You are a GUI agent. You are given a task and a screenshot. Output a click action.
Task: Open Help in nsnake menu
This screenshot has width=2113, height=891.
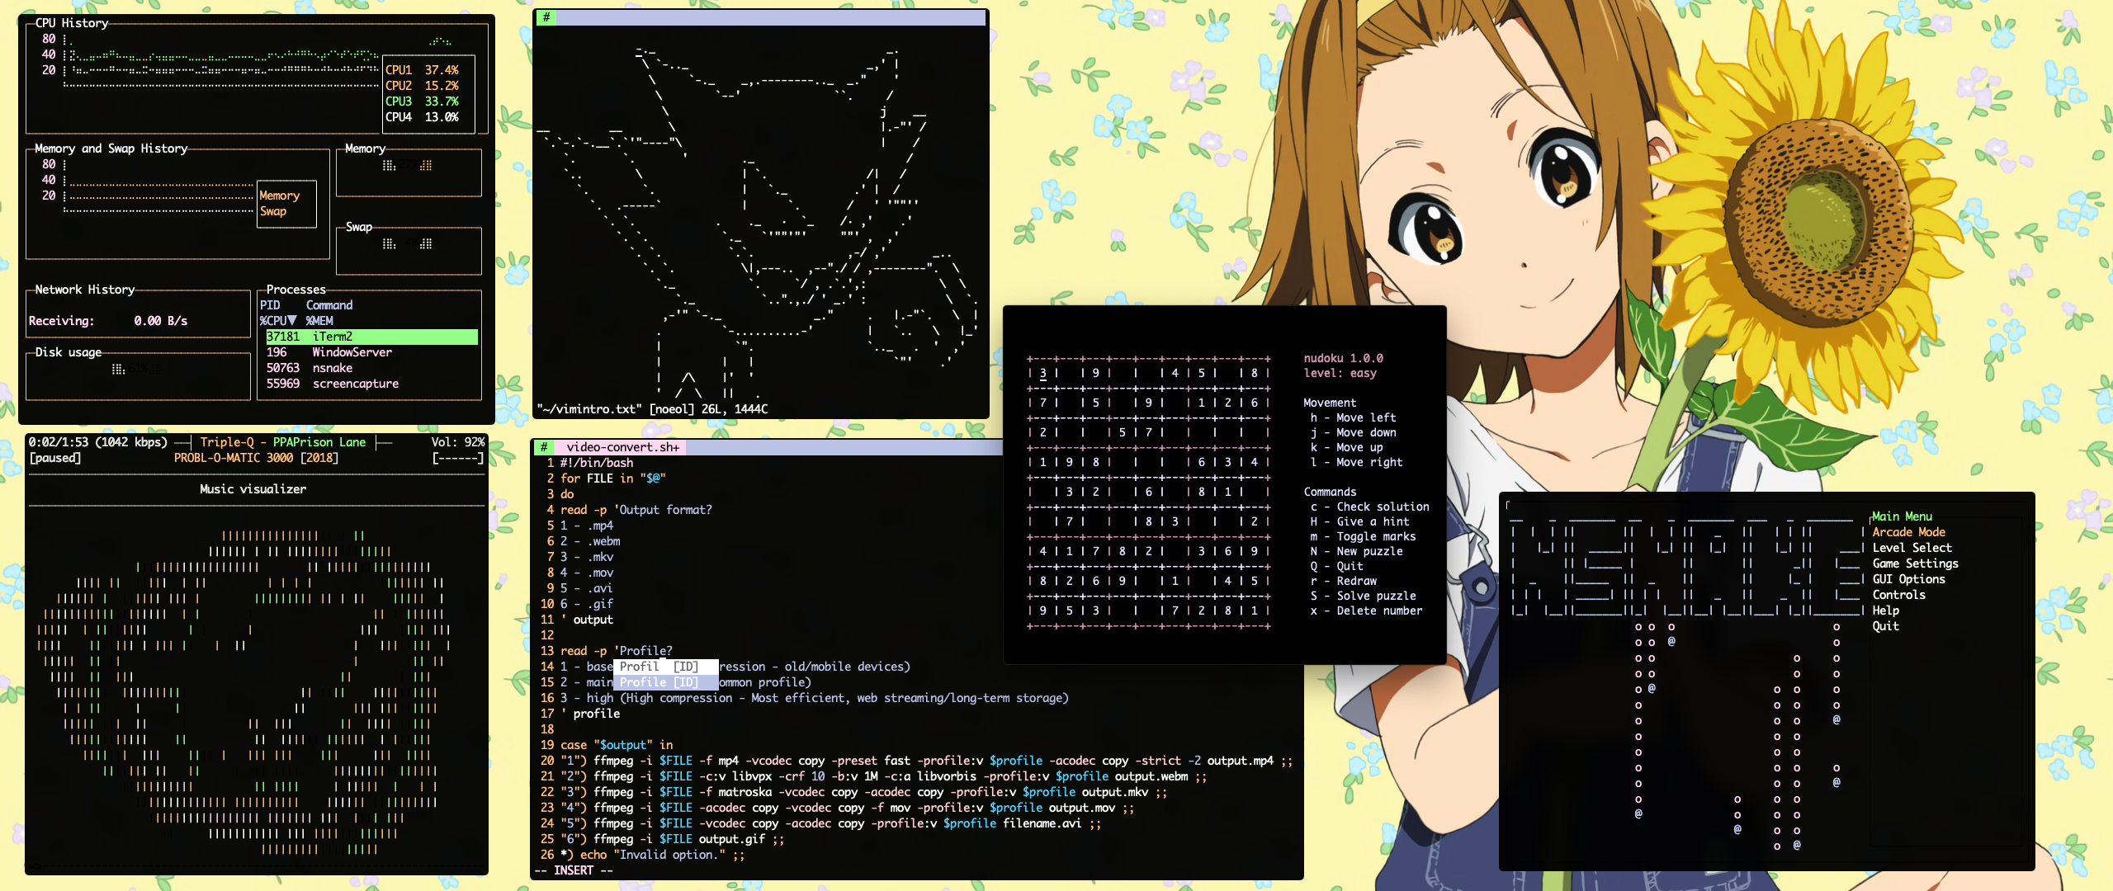point(1885,610)
